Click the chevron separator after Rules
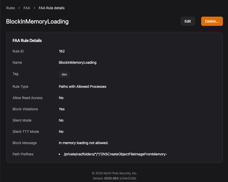The image size is (228, 182). point(19,8)
